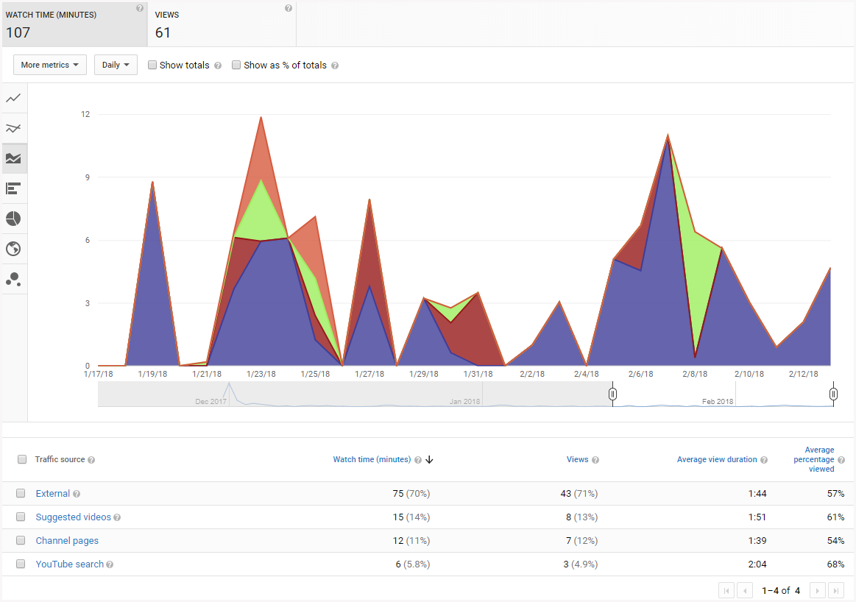Screen dimensions: 856x602
Task: Select the line chart view icon
Action: click(x=13, y=98)
